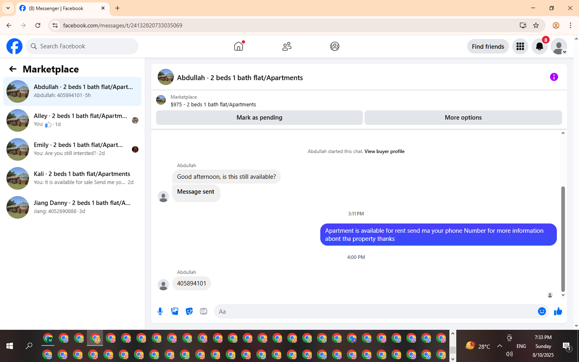Screen dimensions: 579x362
Task: Close the Messenger | Facebook tab
Action: click(103, 8)
